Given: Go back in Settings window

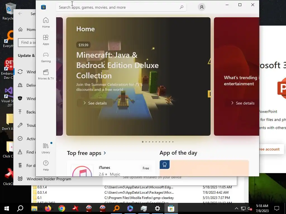Looking at the screenshot, I should point(20,14).
